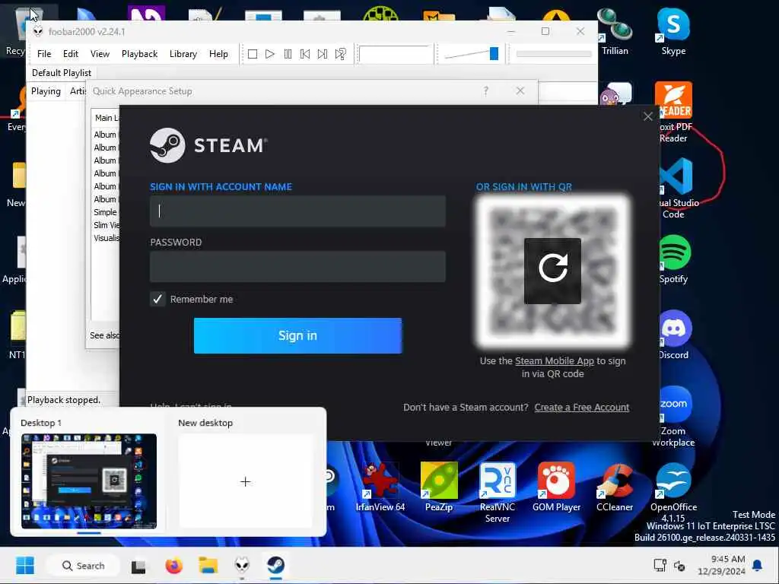Open the IrfanView 64 desktop icon
The image size is (779, 584).
coord(380,487)
